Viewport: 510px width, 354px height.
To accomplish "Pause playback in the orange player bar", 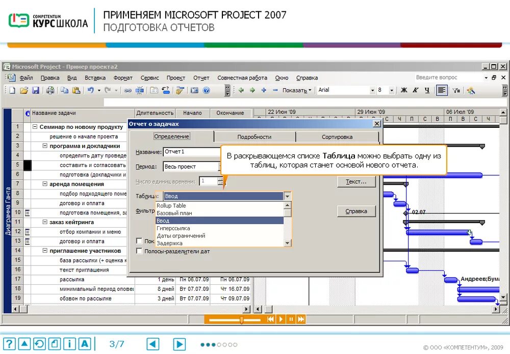I will [x=291, y=319].
